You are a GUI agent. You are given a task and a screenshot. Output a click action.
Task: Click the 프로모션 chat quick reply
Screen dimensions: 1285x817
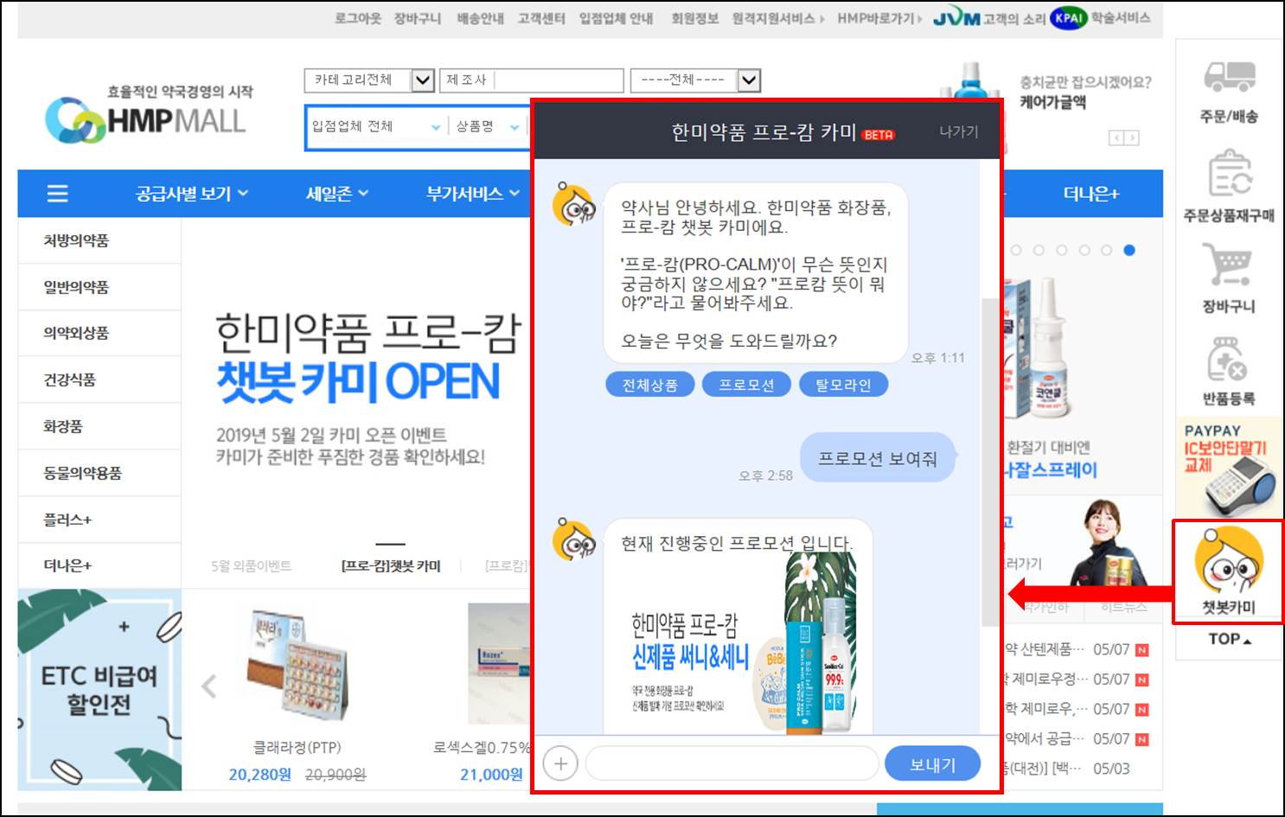point(746,385)
